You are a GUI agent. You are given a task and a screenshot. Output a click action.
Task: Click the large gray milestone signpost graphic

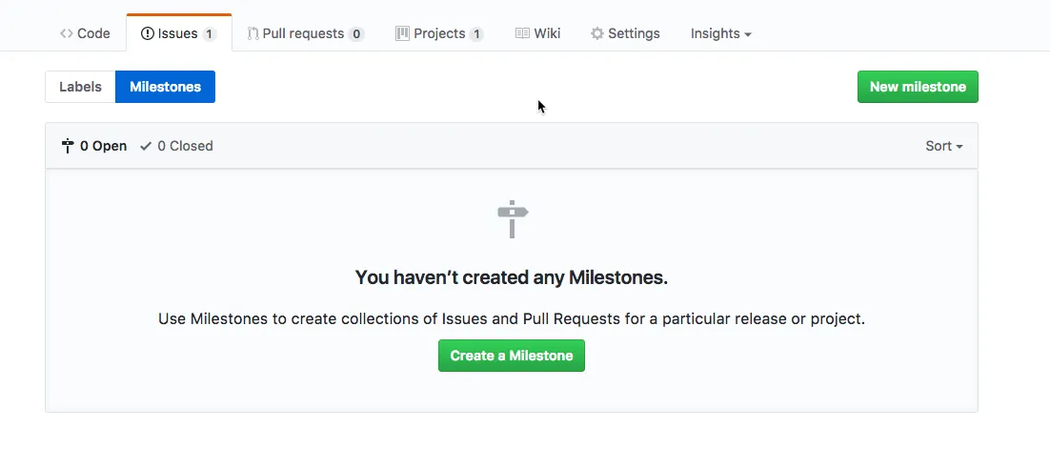[512, 219]
